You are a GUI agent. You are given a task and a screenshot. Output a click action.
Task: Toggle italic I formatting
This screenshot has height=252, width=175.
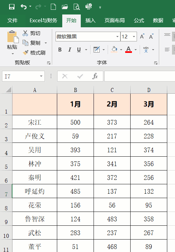[70, 50]
